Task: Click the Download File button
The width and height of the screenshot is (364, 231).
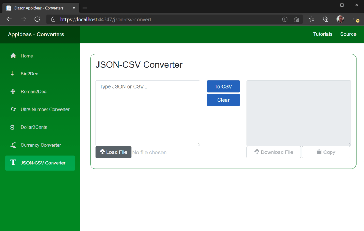Action: click(274, 152)
